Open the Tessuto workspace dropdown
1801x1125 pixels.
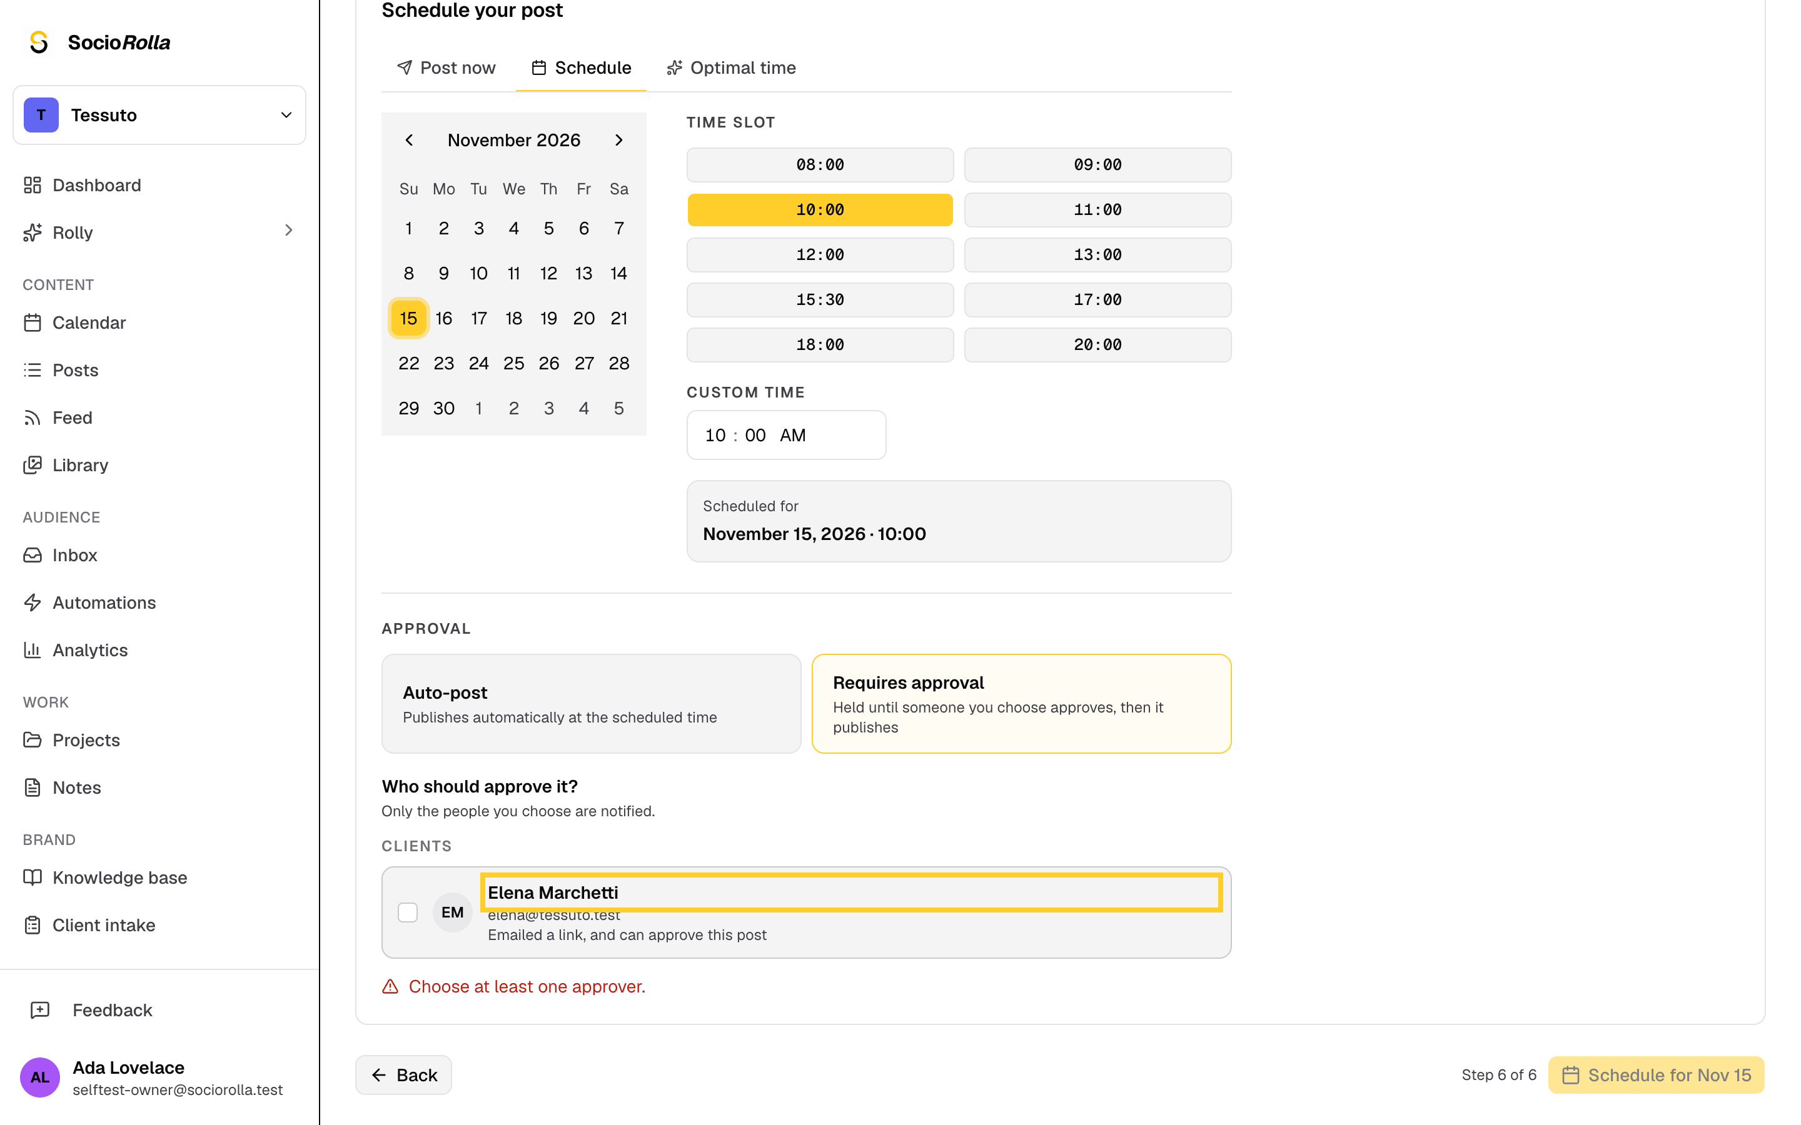coord(159,116)
